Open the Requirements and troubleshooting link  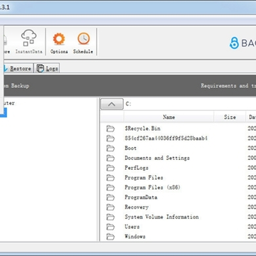[228, 86]
